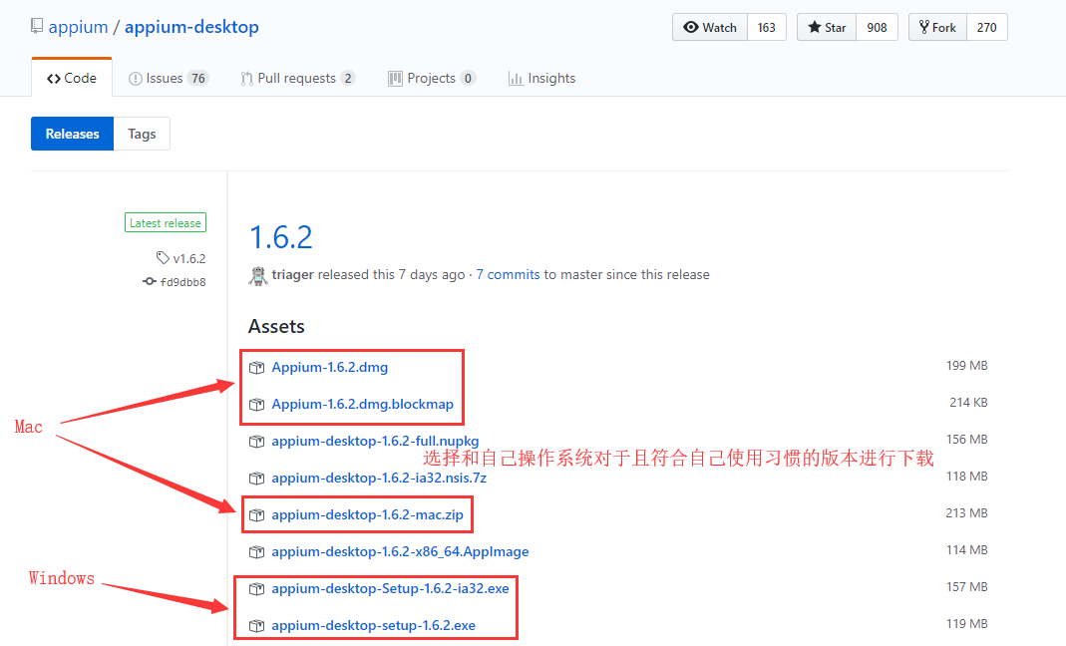Image resolution: width=1066 pixels, height=646 pixels.
Task: Click the 214 KB file size
Action: 969,402
